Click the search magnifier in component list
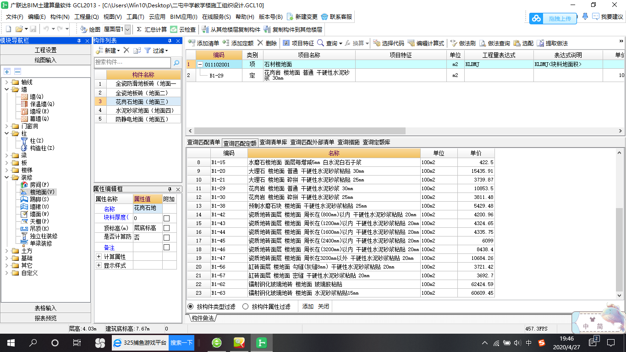Screen dimensions: 626x352 click(176, 62)
